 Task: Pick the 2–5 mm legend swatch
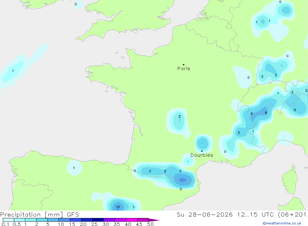pos(42,220)
